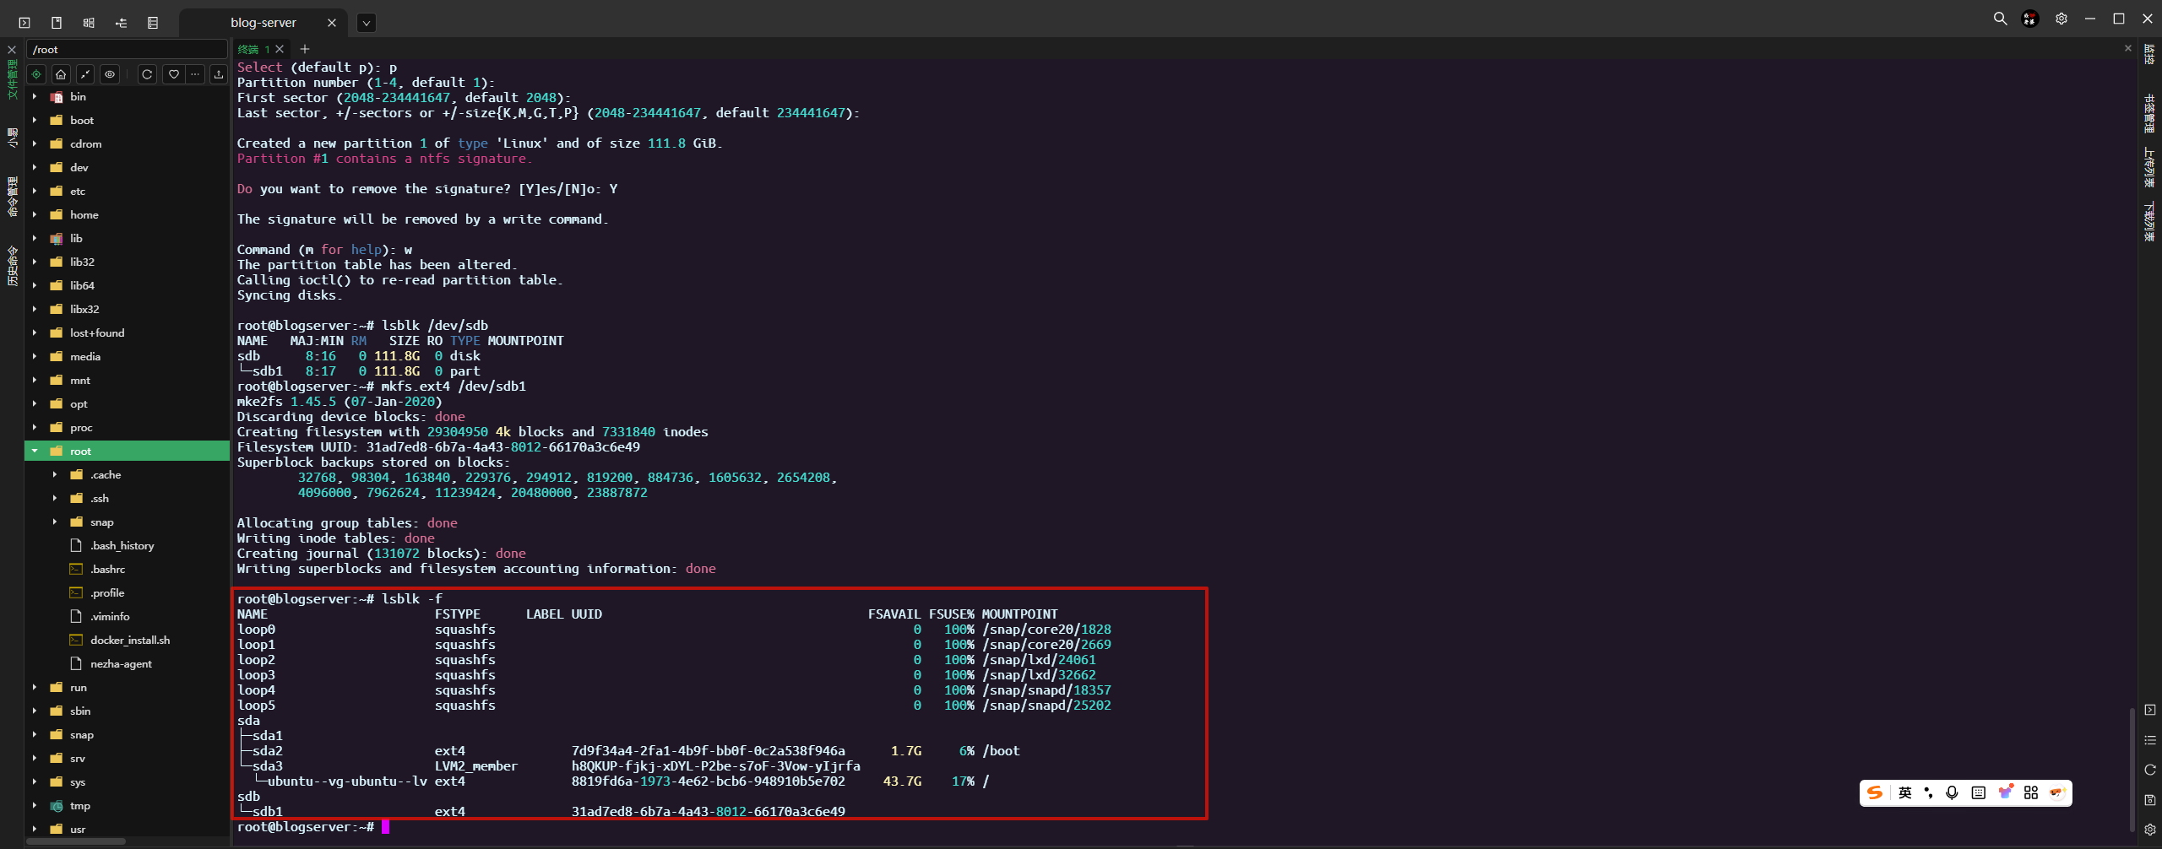This screenshot has width=2162, height=849.
Task: Go to home directory in file panel
Action: coord(61,74)
